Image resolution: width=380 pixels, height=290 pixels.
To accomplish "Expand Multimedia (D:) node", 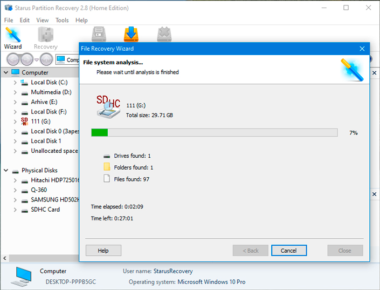I will tap(15, 92).
